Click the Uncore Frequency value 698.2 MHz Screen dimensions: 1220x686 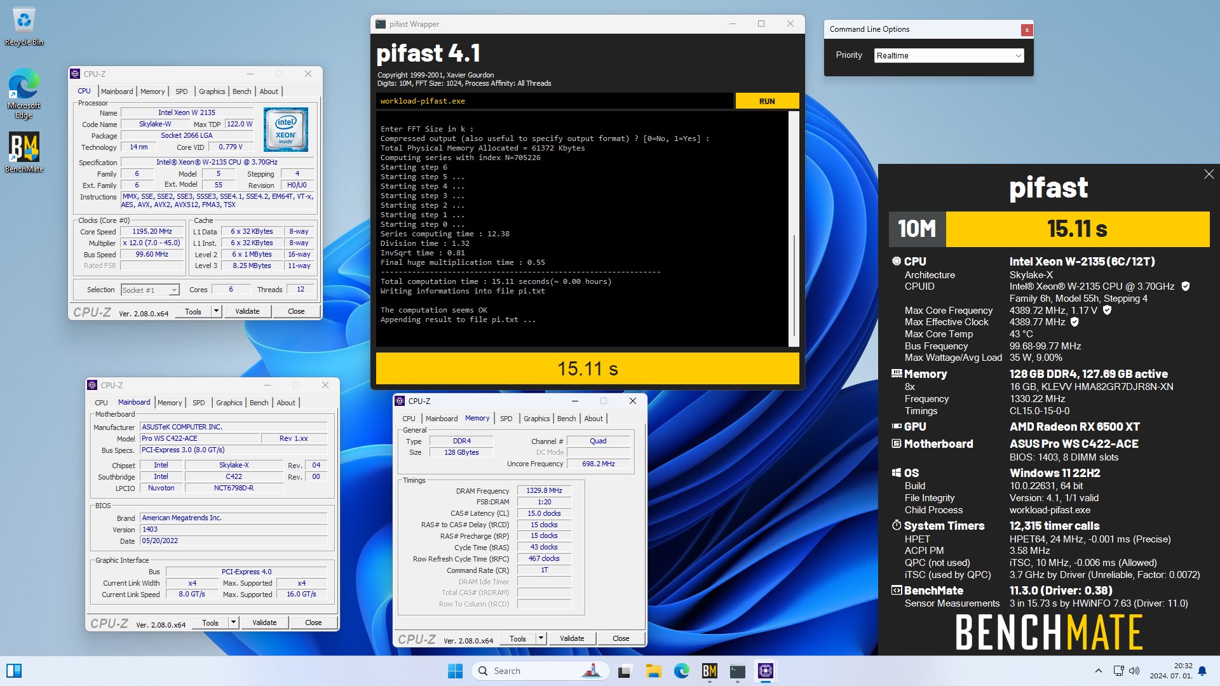pos(599,464)
